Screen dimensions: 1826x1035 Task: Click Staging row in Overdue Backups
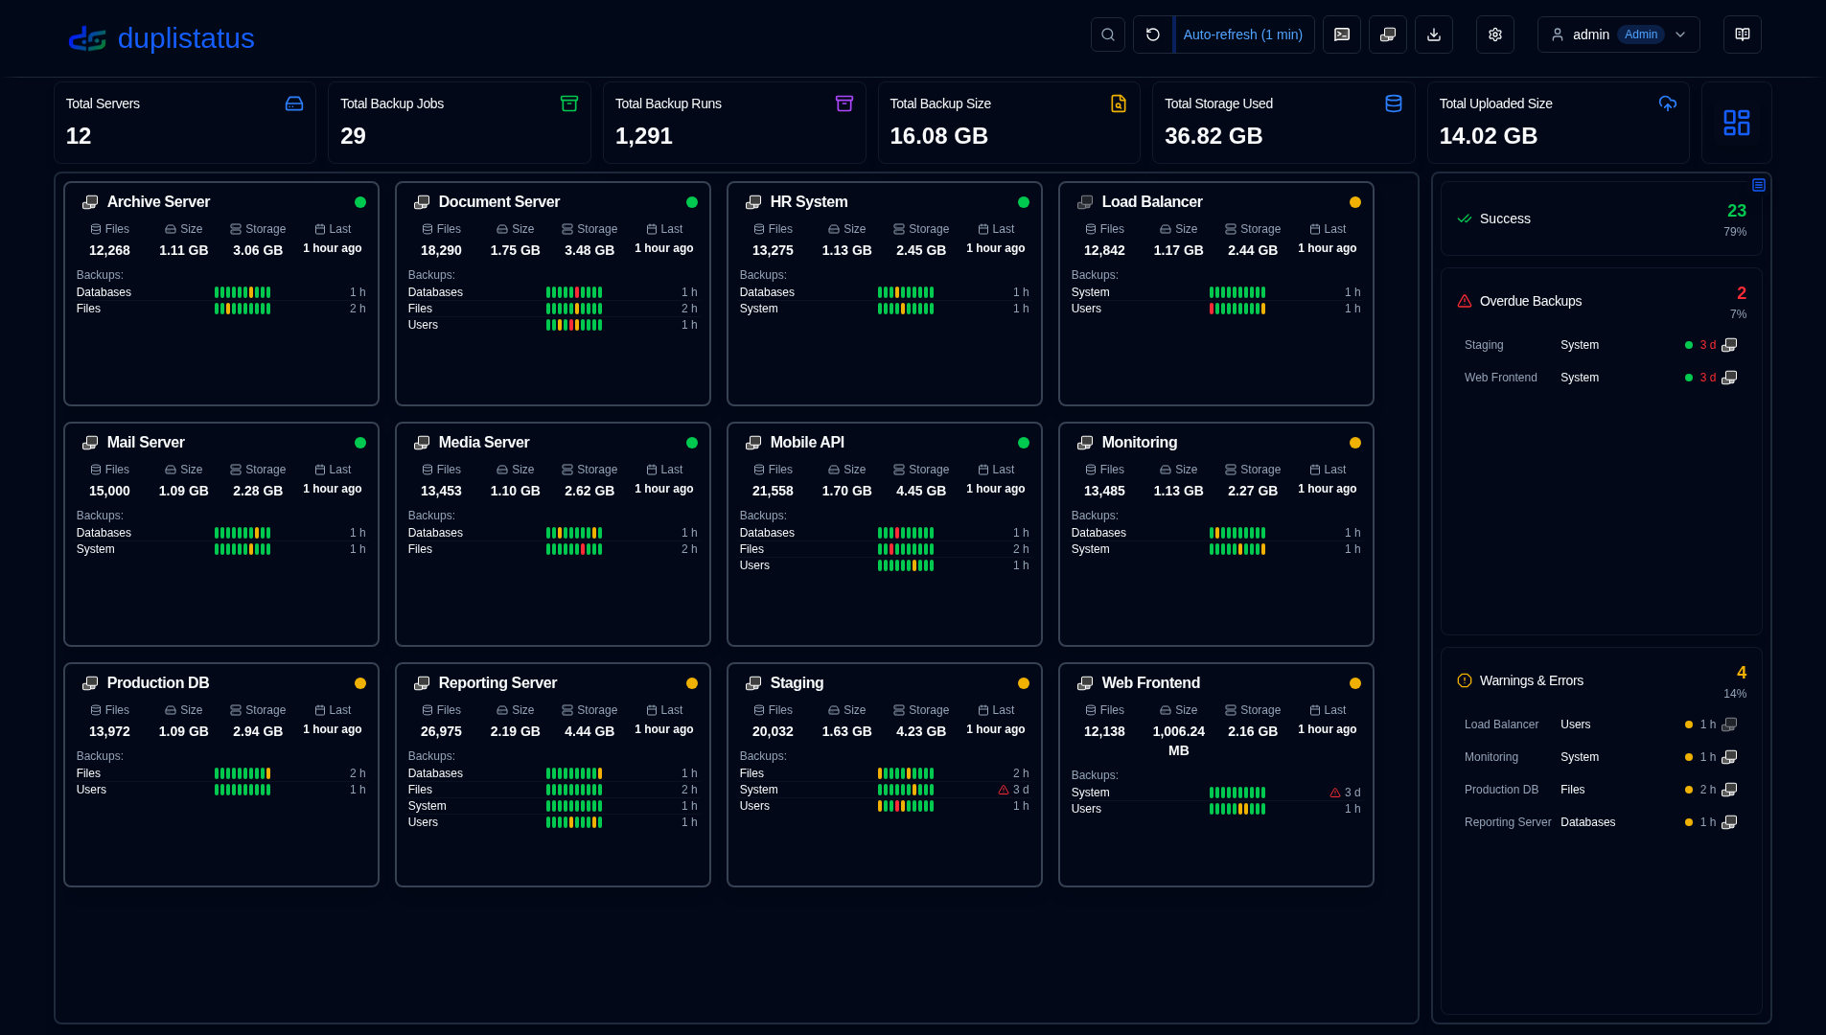pyautogui.click(x=1601, y=345)
